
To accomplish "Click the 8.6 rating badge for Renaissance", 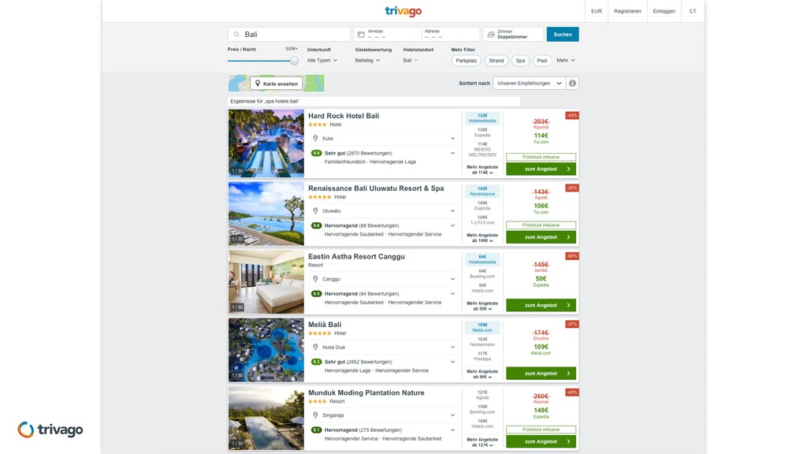I will (x=316, y=225).
